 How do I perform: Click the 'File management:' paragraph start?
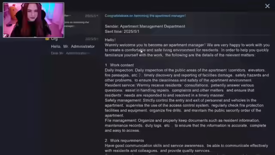coord(121,121)
